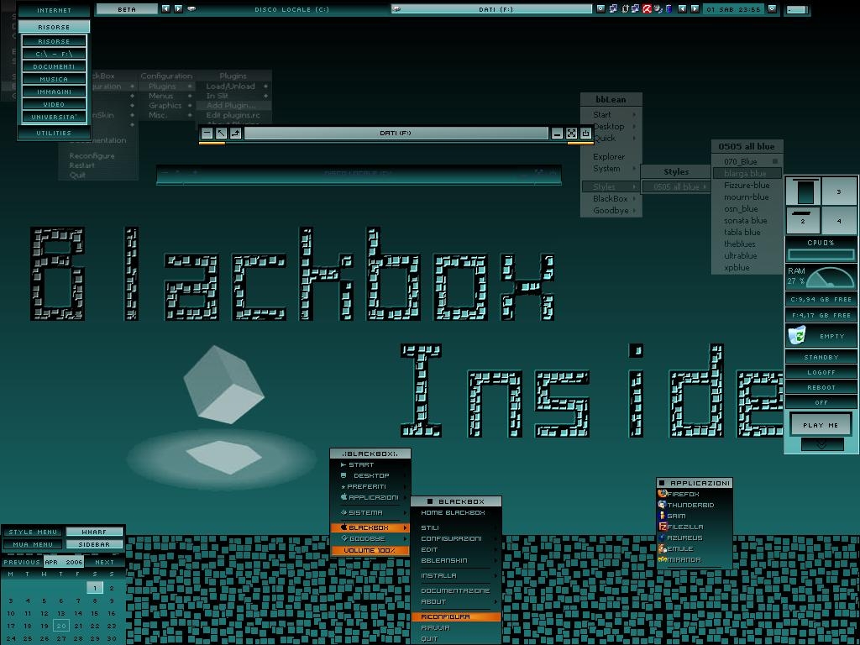
Task: Start Gaim from the Applicazioni menu
Action: pos(695,517)
